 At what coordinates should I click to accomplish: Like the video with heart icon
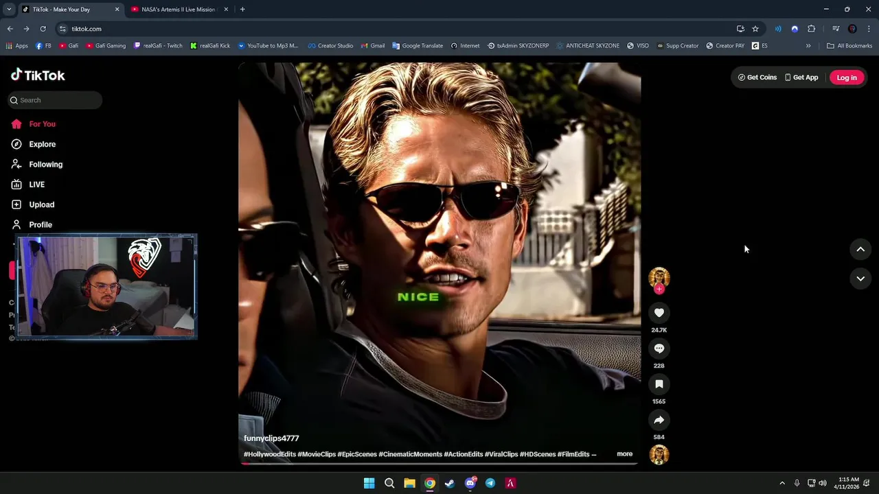(659, 313)
